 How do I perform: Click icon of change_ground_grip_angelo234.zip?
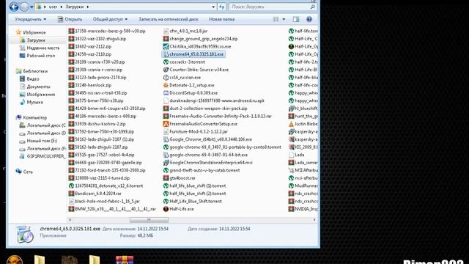coord(166,39)
